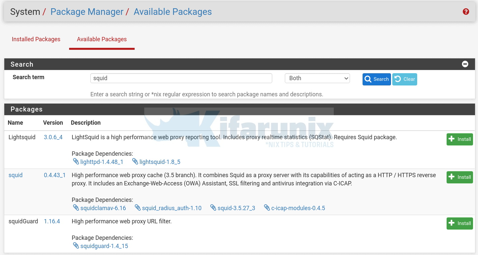Click the paperclip icon beside squid-3.5.27_3
Screen dimensions: 478x255
(x=213, y=208)
